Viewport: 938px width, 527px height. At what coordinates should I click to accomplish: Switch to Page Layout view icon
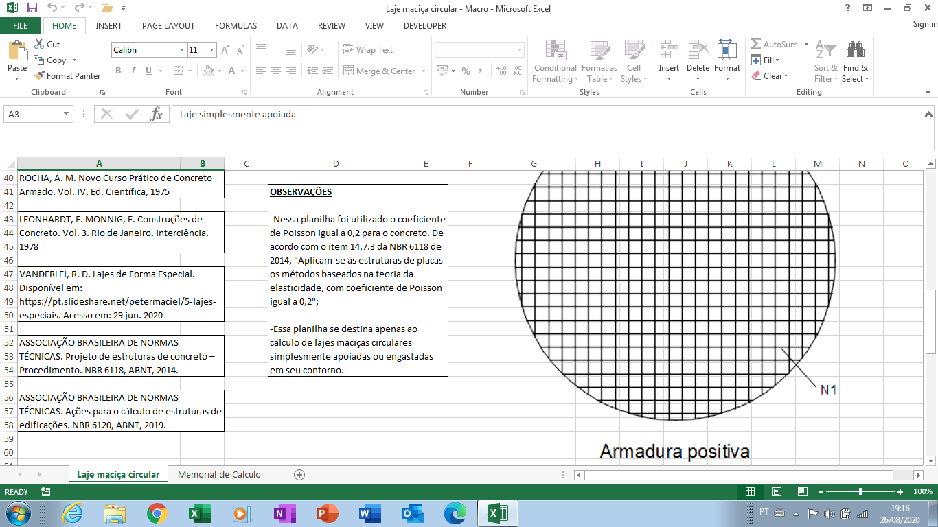coord(777,491)
